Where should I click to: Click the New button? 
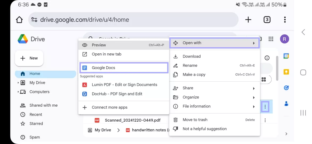pyautogui.click(x=29, y=58)
